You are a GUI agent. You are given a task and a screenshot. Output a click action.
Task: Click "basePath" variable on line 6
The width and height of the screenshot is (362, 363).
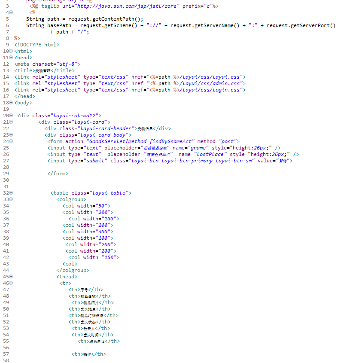tap(59, 25)
